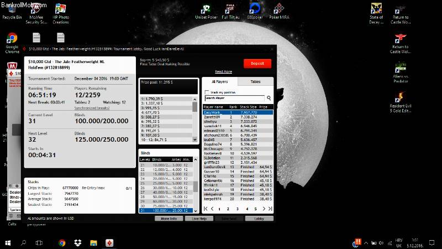The image size is (442, 249).
Task: Go to players page 2
Action: 228,209
